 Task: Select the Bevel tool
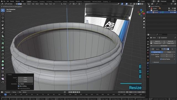(x=3, y=51)
